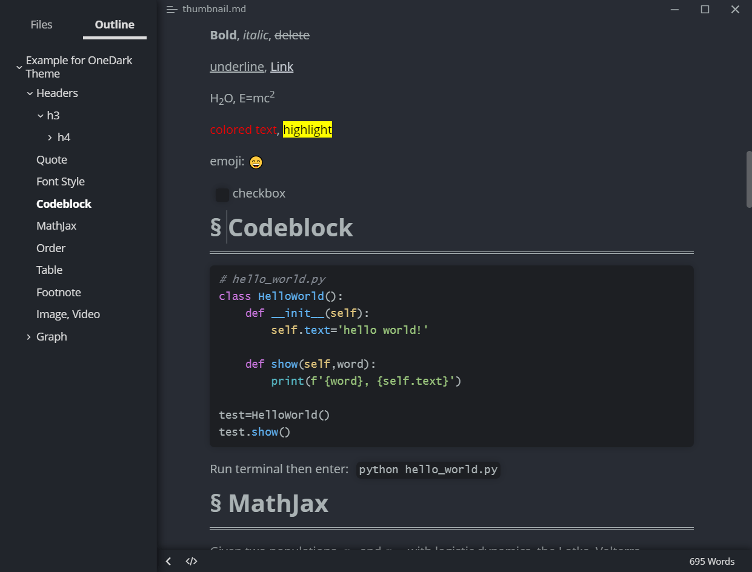Expand the h4 outline item

click(50, 138)
